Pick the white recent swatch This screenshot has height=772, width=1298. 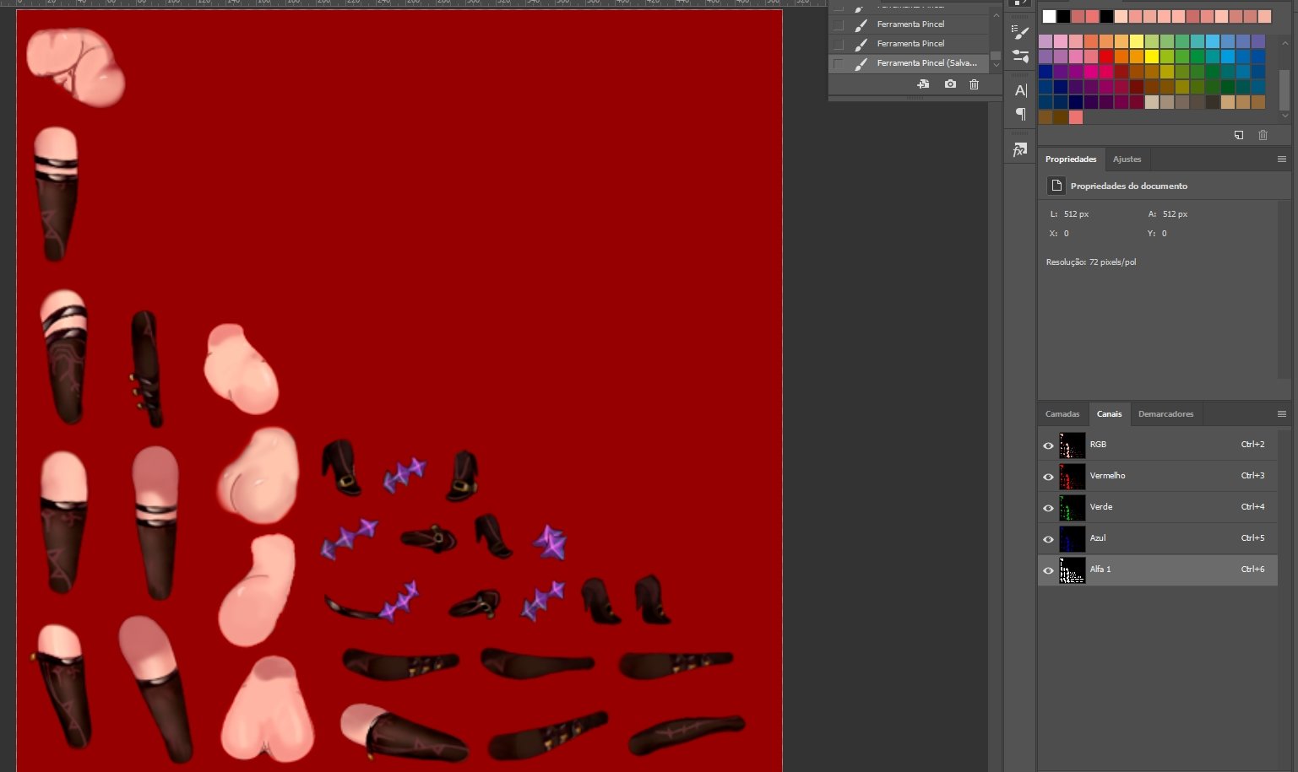point(1049,16)
